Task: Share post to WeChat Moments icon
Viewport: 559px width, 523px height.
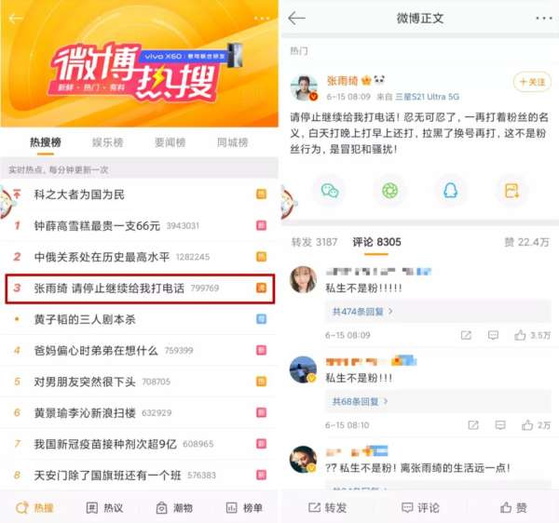Action: [x=390, y=191]
